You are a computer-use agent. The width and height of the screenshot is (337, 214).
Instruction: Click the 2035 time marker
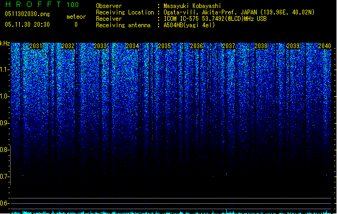click(x=164, y=46)
